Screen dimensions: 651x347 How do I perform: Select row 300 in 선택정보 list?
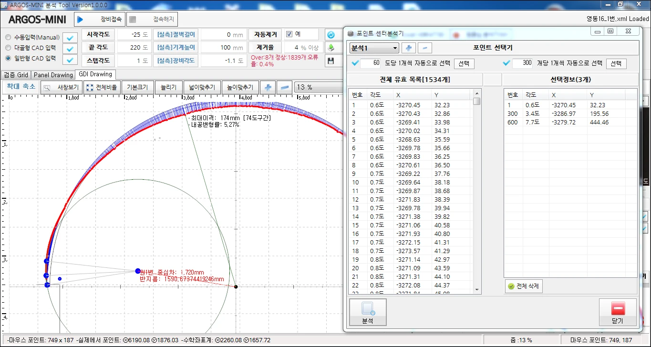[570, 114]
